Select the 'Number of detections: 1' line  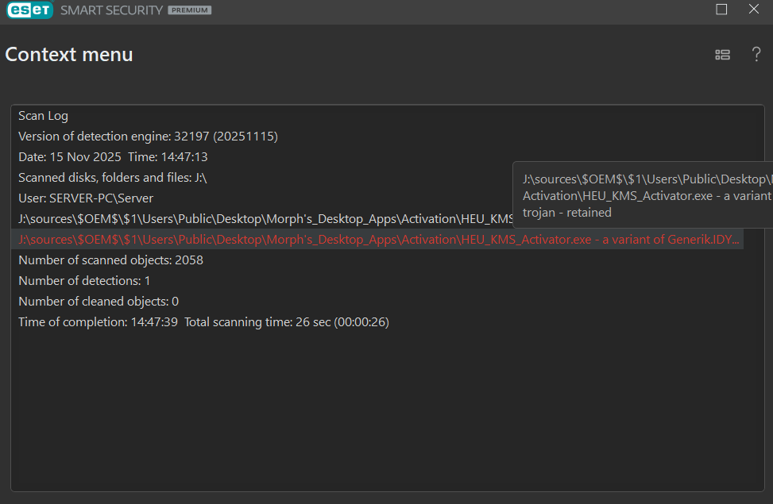point(84,281)
